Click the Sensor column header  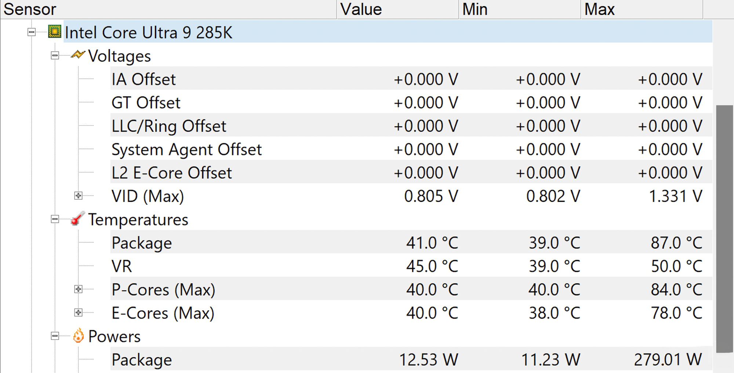[x=168, y=9]
